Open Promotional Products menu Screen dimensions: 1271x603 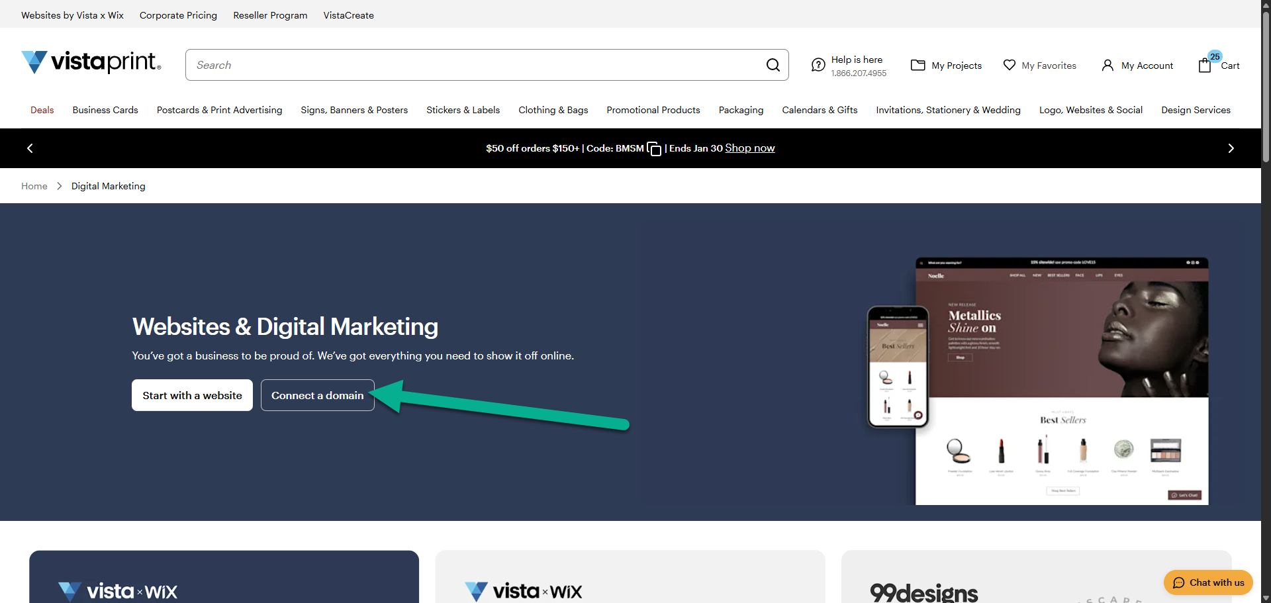pyautogui.click(x=653, y=110)
